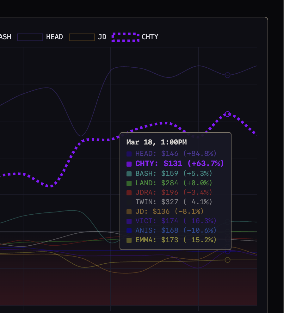Click the purple CHTY square in tooltip
This screenshot has height=313, width=284.
(x=129, y=164)
